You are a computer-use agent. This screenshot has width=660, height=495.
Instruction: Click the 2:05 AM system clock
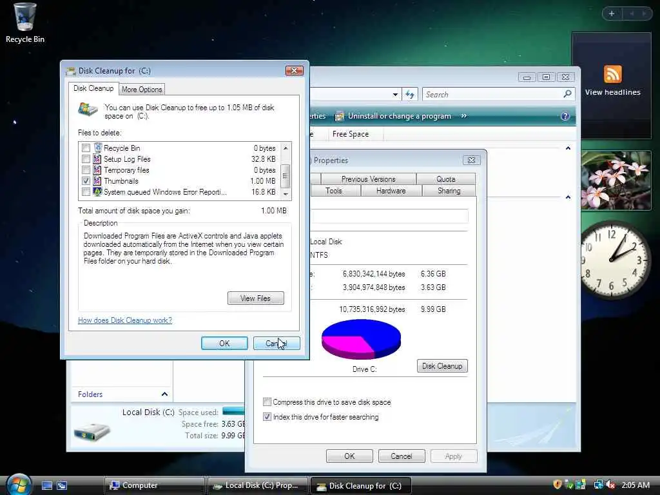pyautogui.click(x=636, y=485)
